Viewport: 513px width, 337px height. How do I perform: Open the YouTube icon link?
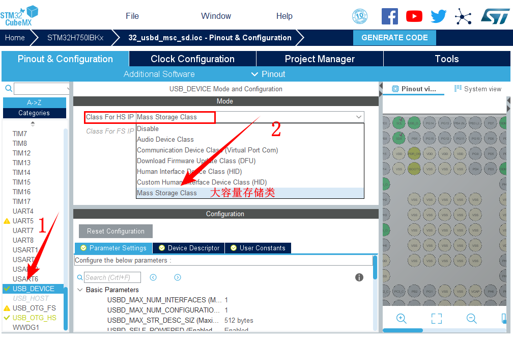point(414,16)
